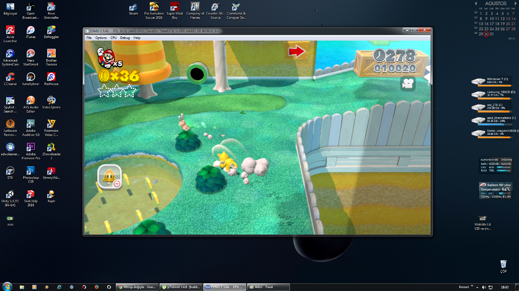The width and height of the screenshot is (519, 291).
Task: Click the stored Super Bell item box
Action: [109, 177]
